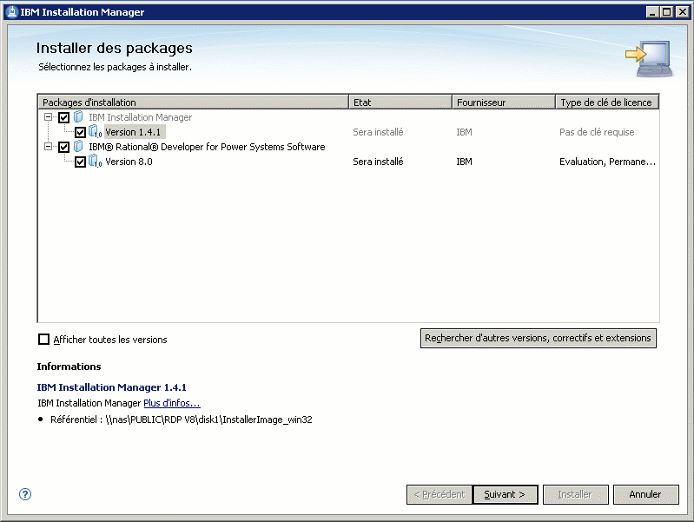This screenshot has height=522, width=694.
Task: Click the IBM Installation Manager package icon
Action: [78, 117]
